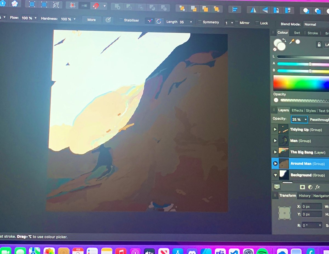This screenshot has height=254, width=329.
Task: Click the Rotate Clockwise icon
Action: click(x=288, y=11)
